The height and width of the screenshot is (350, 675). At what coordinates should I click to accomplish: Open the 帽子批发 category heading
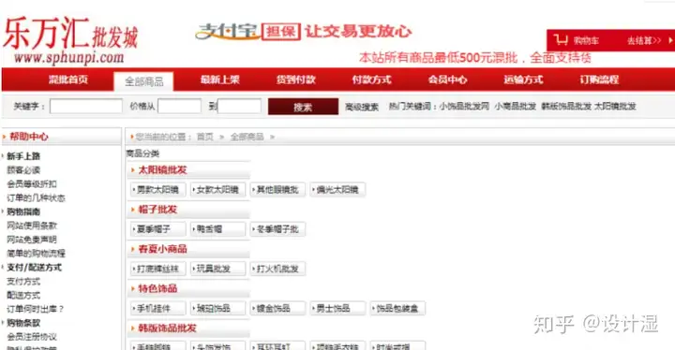[x=157, y=210]
